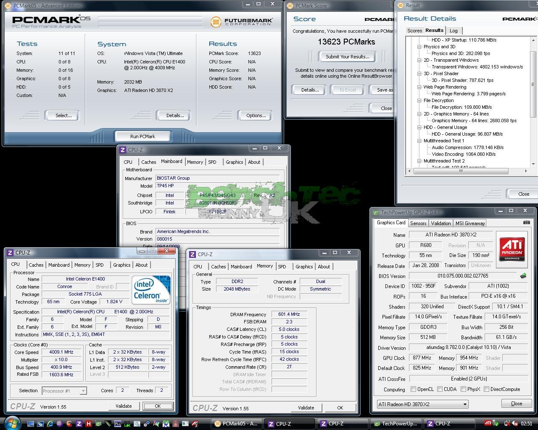Click the scroll right arrow in Result Details
This screenshot has height=430, width=538.
[x=526, y=171]
